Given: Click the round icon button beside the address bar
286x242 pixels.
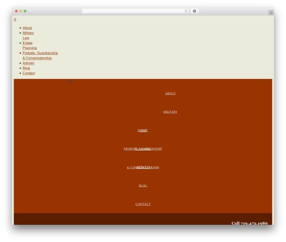Looking at the screenshot, I should click(194, 11).
